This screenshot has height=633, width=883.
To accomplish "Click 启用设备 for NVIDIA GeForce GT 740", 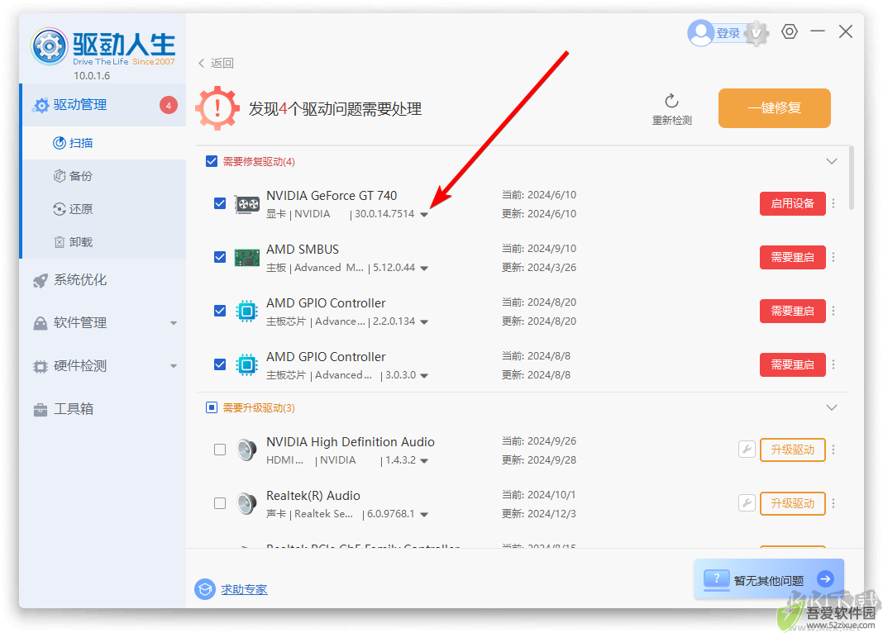I will [792, 203].
